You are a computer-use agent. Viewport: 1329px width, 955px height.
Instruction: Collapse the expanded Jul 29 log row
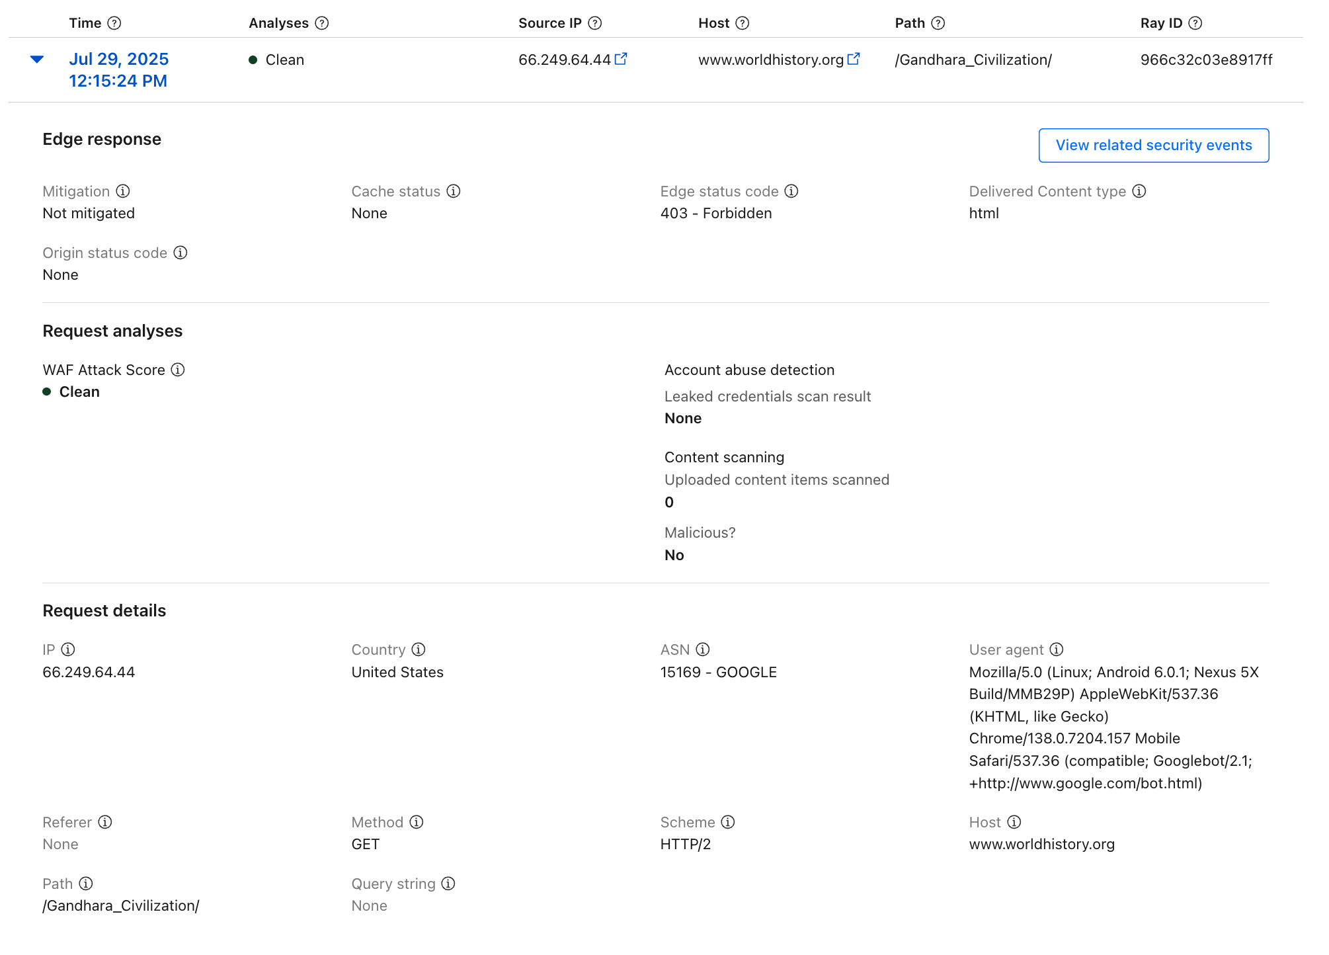click(x=37, y=60)
